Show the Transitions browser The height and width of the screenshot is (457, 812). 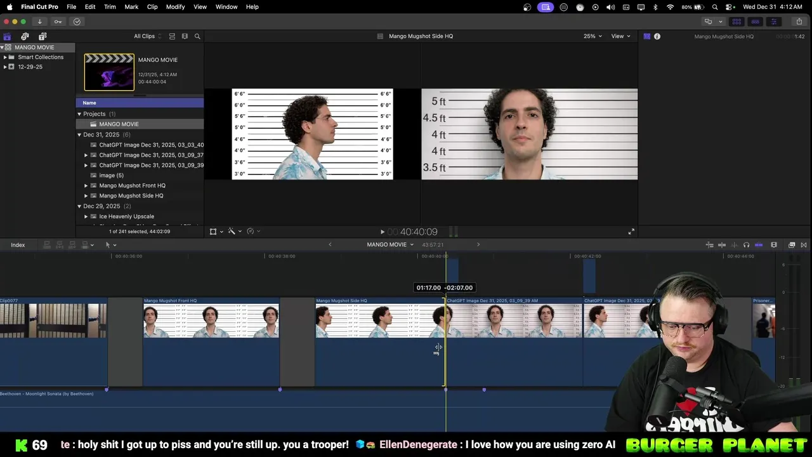coord(804,245)
